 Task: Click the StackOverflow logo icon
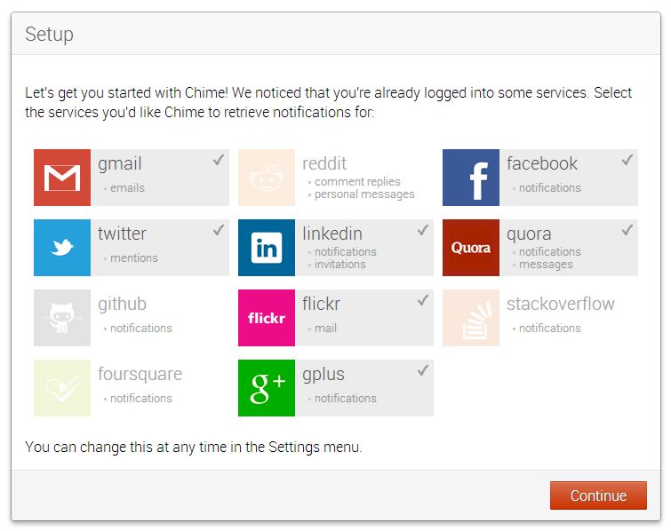(x=471, y=318)
